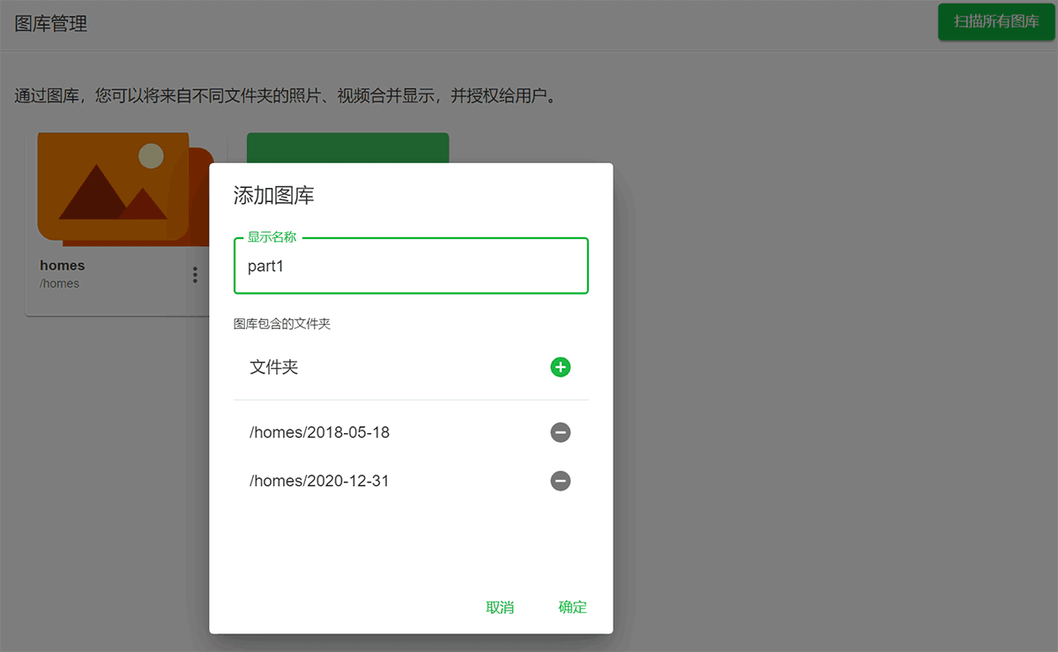Click the 添加图库 dialog title

coord(273,196)
